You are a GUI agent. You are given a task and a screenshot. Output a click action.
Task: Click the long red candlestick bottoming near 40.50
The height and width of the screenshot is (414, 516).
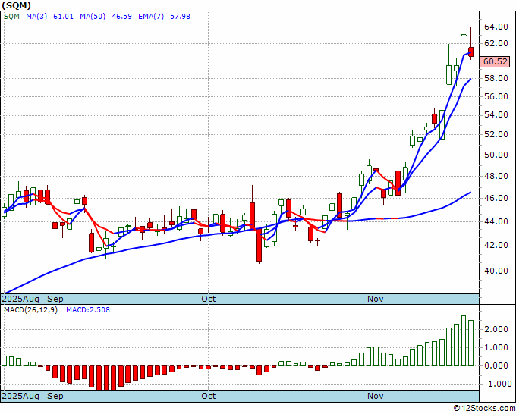click(260, 245)
